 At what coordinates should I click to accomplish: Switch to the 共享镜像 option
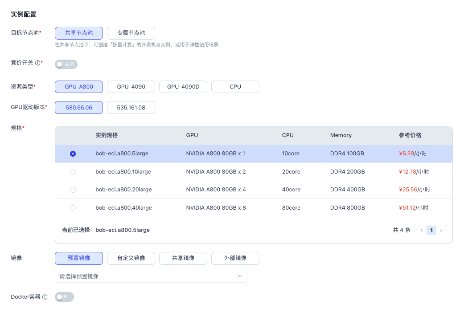(183, 258)
